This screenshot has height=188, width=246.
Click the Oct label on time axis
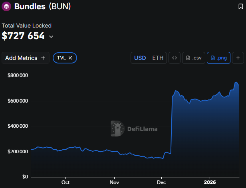(x=65, y=182)
